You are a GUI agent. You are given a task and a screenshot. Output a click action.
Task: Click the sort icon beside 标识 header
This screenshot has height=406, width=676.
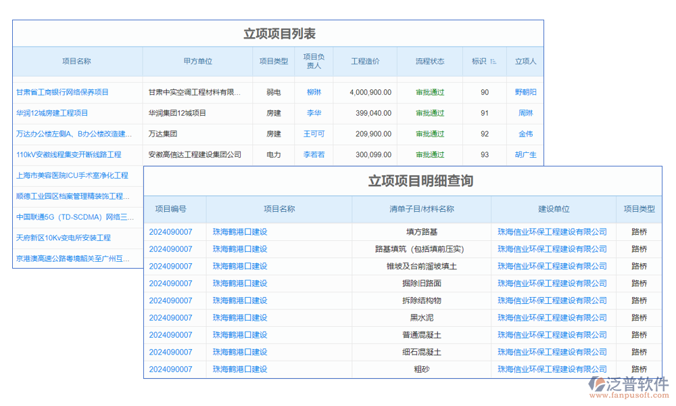(x=493, y=62)
